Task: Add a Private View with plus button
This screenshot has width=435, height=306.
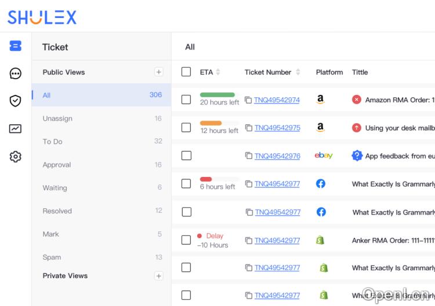Action: coord(158,276)
